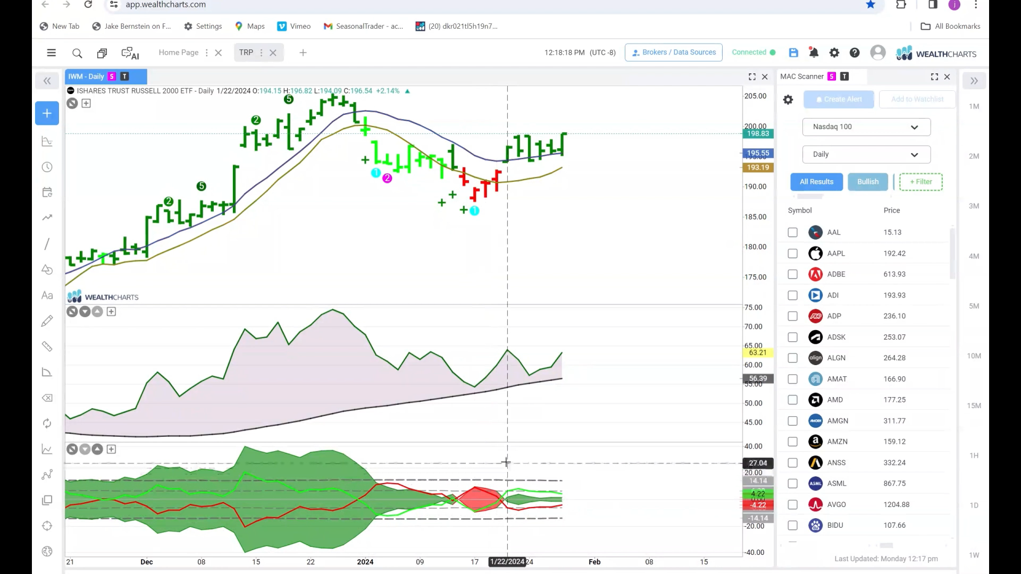Maximize the MAC Scanner panel
The image size is (1021, 574).
click(934, 77)
